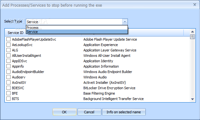Select the BDESVC service name
The image size is (200, 120).
click(x=18, y=88)
